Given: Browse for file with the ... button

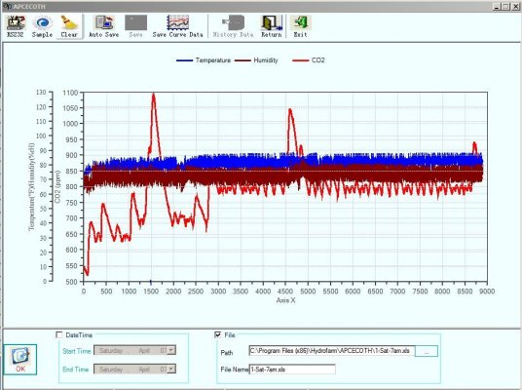Looking at the screenshot, I should click(x=427, y=351).
